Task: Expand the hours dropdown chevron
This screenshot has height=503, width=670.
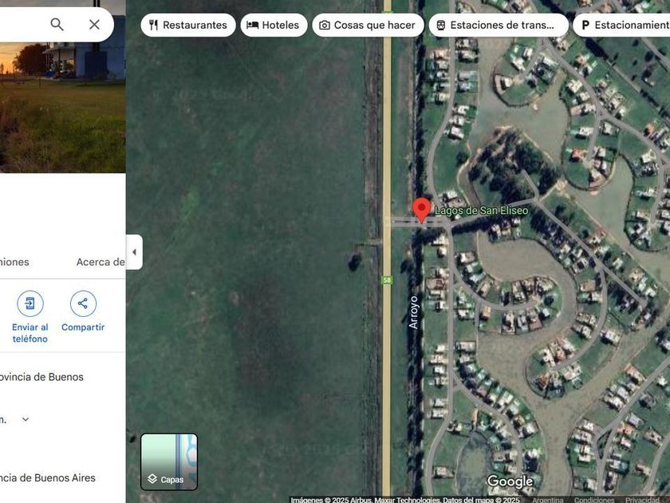Action: pos(26,419)
